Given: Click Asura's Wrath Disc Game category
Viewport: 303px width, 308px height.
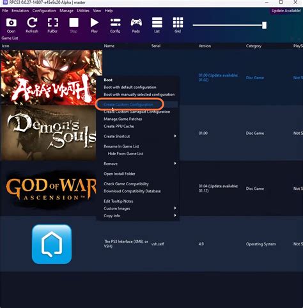Looking at the screenshot, I should click(255, 78).
